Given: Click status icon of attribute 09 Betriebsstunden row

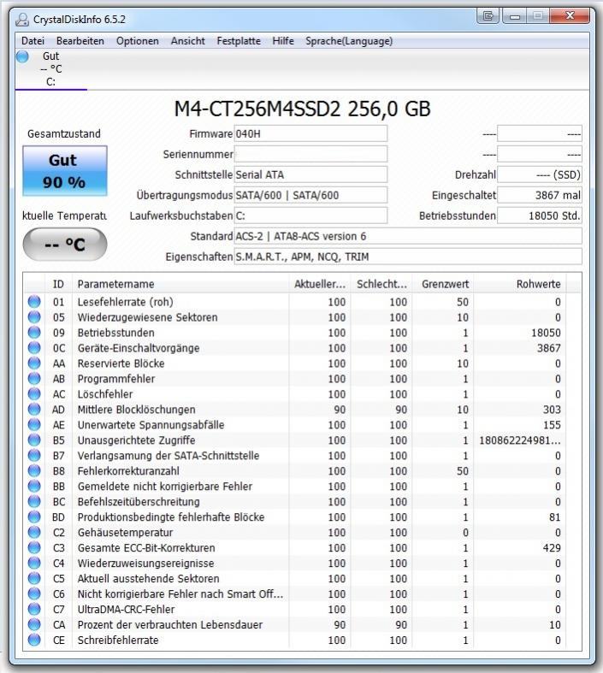Looking at the screenshot, I should pos(34,333).
